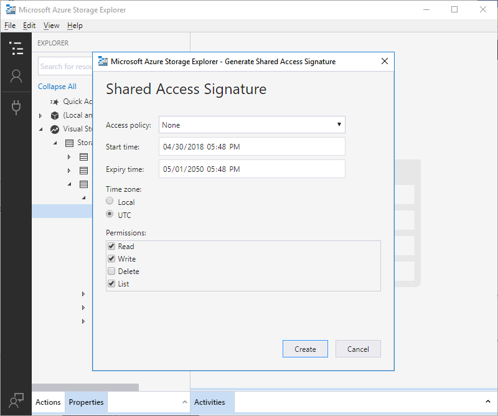
Task: Open the View menu
Action: click(52, 26)
